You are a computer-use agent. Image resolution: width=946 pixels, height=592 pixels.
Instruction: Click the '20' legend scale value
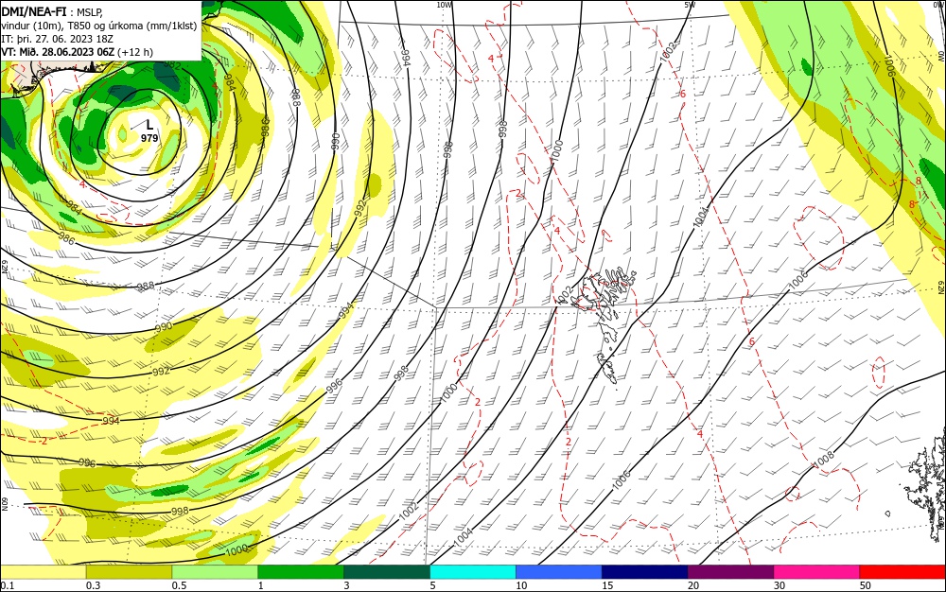point(693,585)
